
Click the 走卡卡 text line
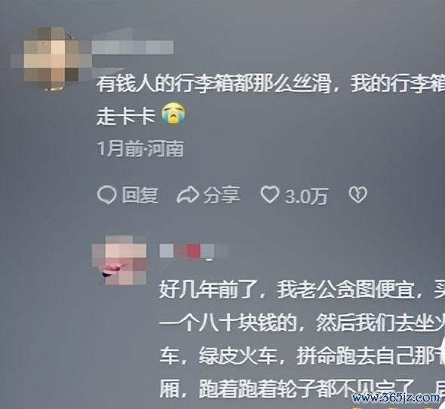[126, 117]
